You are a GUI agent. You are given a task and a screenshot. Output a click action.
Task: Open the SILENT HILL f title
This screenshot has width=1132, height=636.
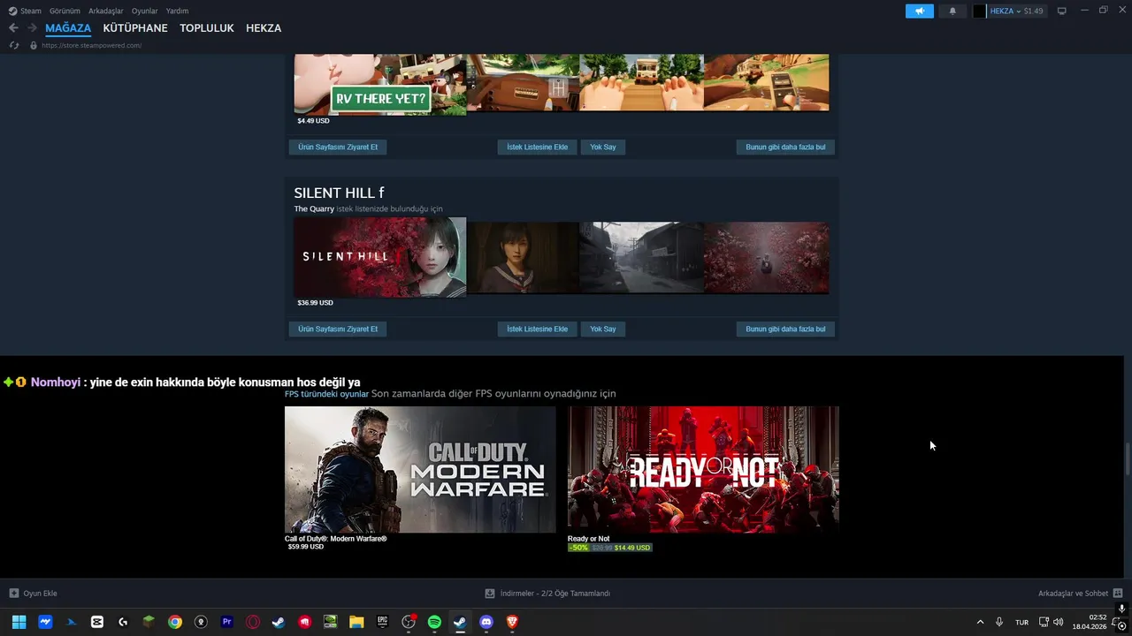point(339,193)
